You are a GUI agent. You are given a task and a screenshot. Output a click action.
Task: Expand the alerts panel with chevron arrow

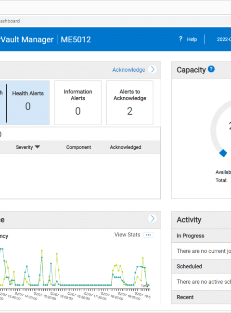(153, 69)
